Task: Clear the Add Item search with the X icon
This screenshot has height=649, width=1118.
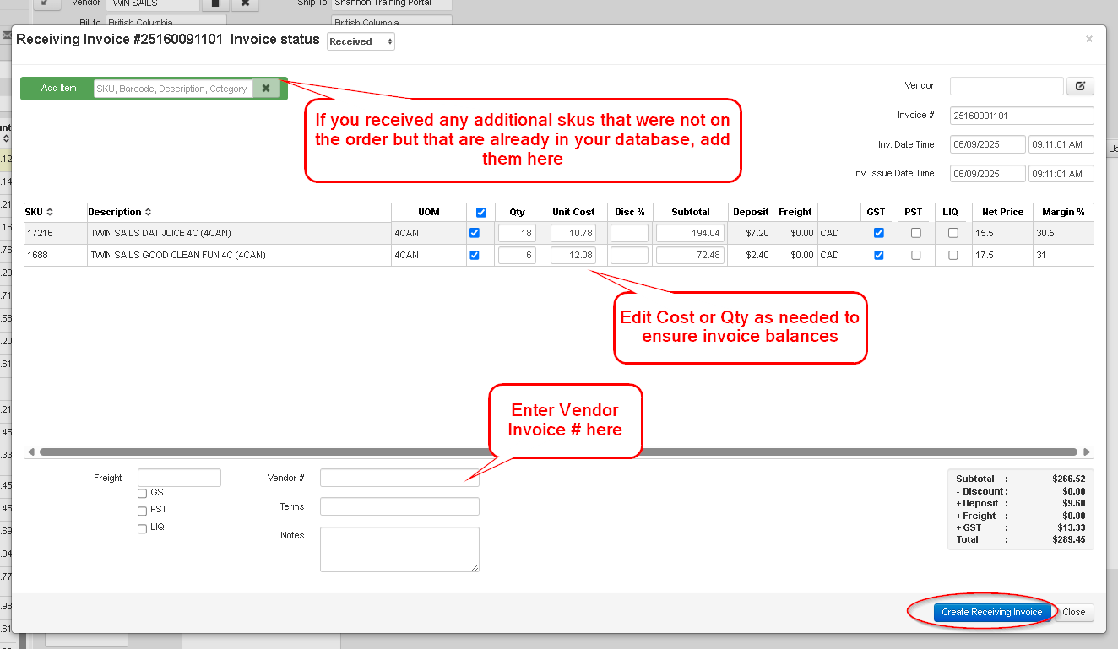Action: [x=266, y=88]
